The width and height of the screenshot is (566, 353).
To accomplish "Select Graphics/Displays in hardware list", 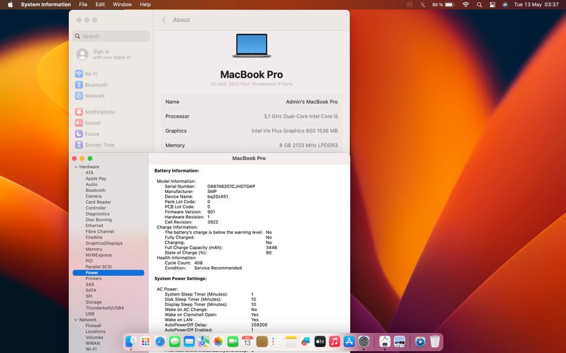I will [x=104, y=243].
